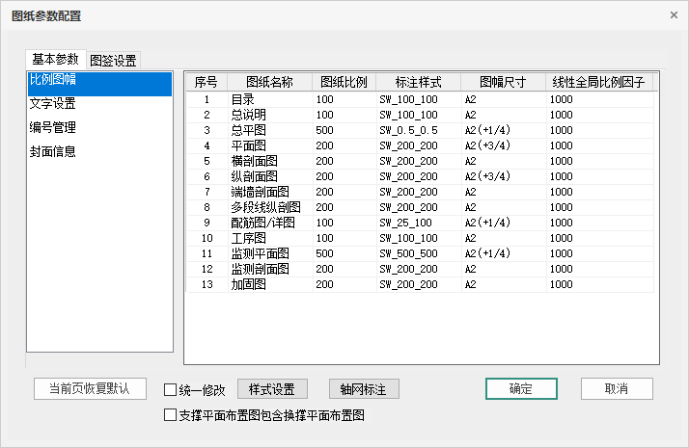Close the 图纸参数配置 dialog window

(x=673, y=15)
